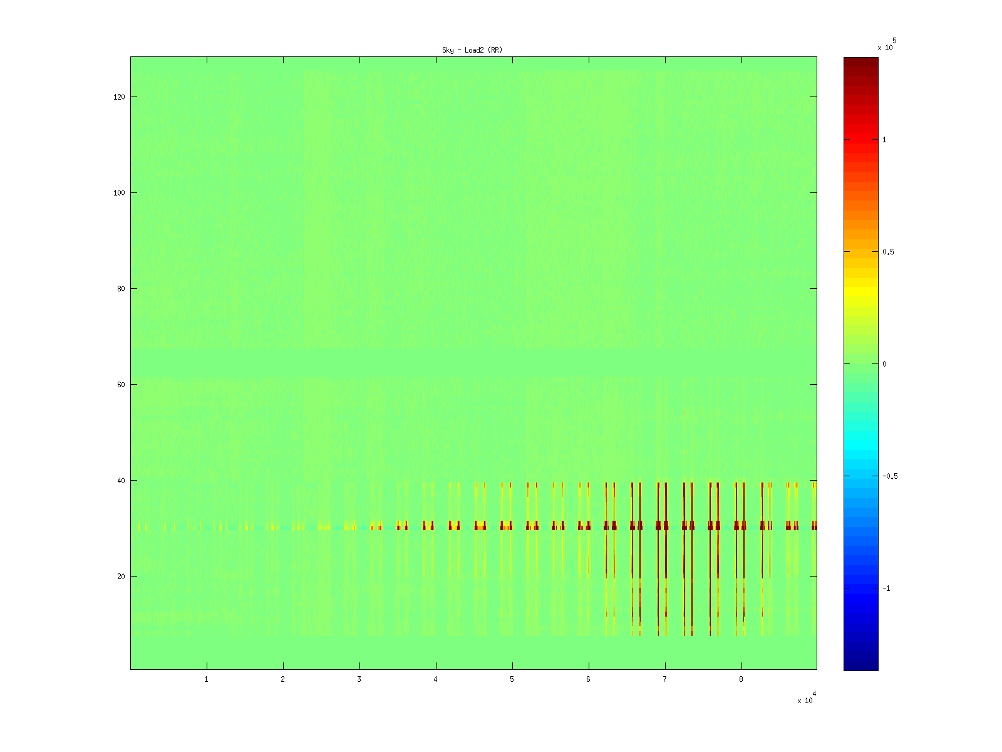Select the x-axis tick label 3
This screenshot has width=1002, height=752.
tap(359, 679)
